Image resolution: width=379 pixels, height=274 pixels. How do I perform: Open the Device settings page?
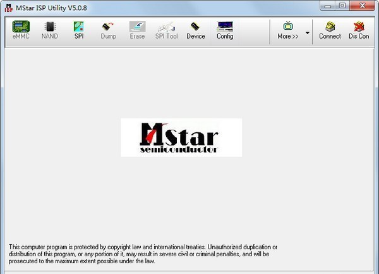(196, 30)
